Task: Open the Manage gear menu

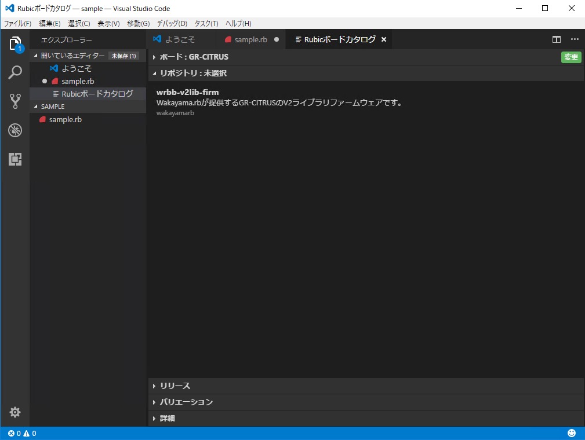Action: click(15, 412)
